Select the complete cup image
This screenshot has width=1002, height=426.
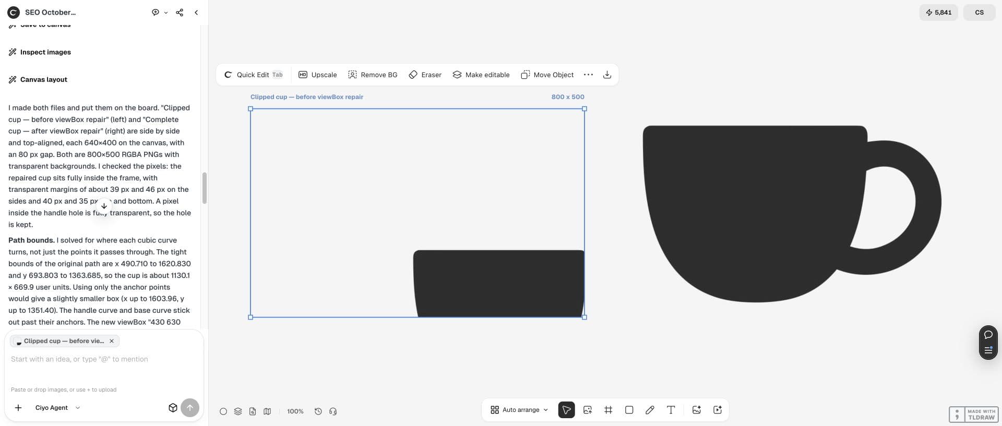[792, 214]
